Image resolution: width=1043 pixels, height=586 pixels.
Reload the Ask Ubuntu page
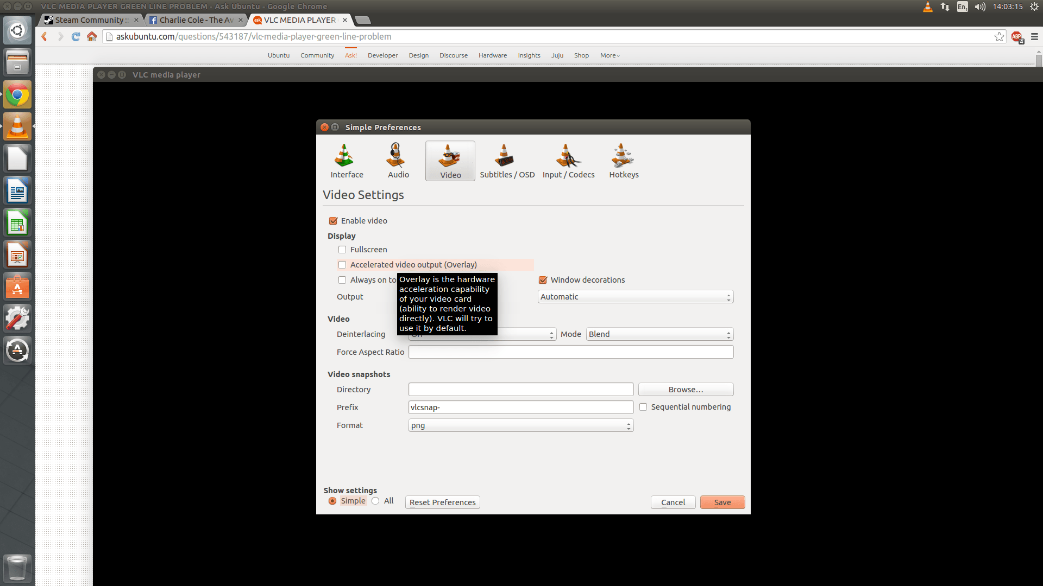point(76,36)
